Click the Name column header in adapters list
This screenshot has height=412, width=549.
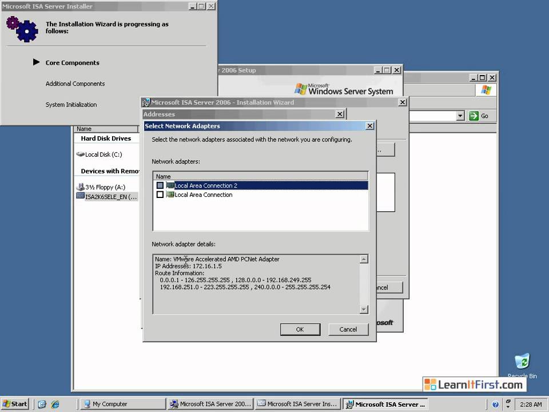pos(261,176)
